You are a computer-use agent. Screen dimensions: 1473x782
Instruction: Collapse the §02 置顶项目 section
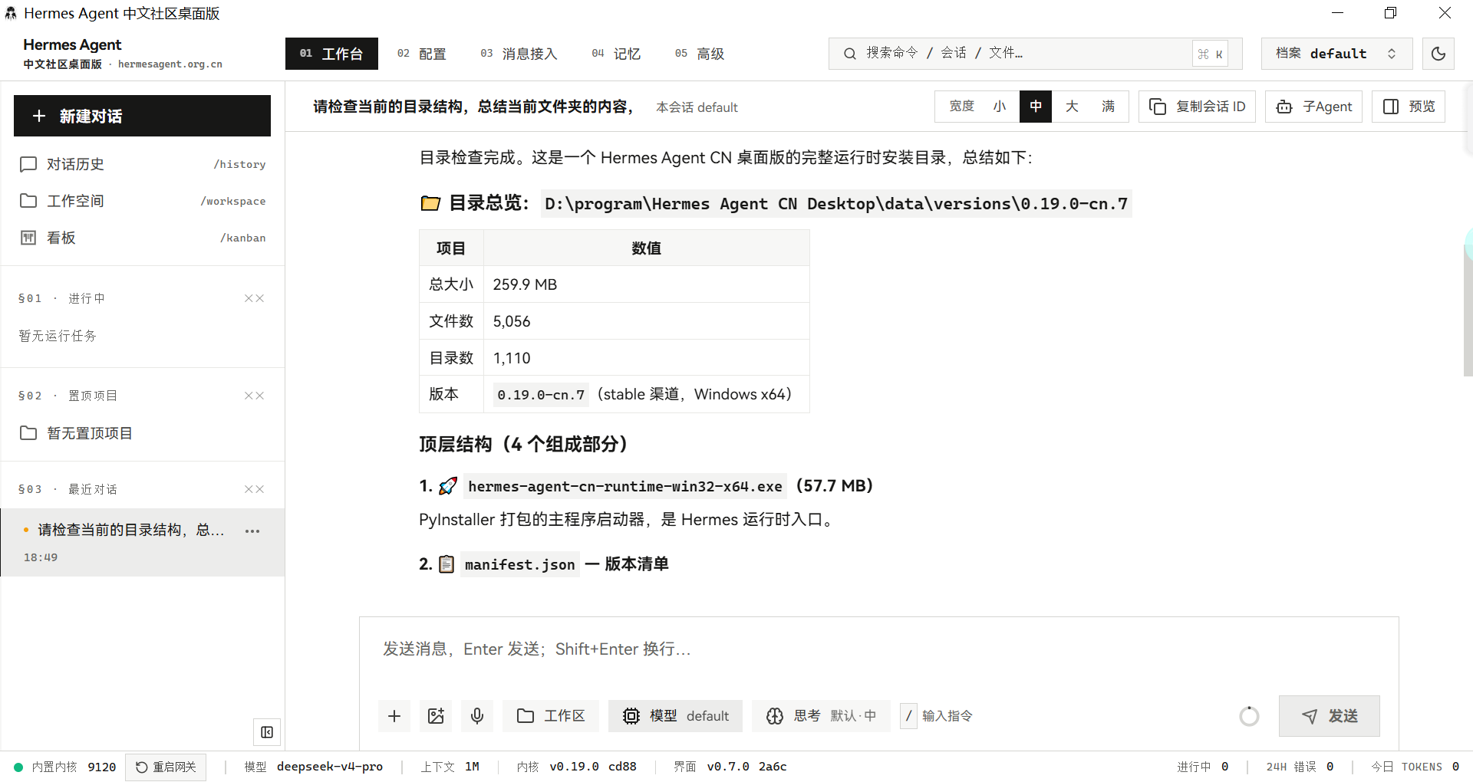click(254, 396)
